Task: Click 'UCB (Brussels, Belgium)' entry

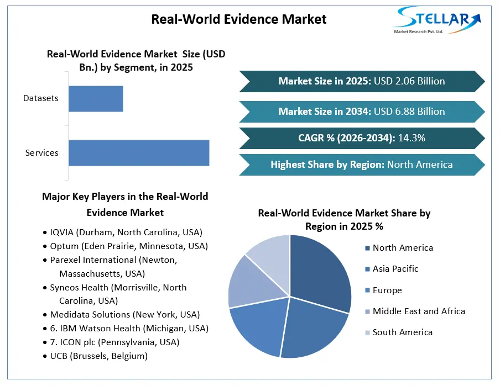Action: (95, 356)
